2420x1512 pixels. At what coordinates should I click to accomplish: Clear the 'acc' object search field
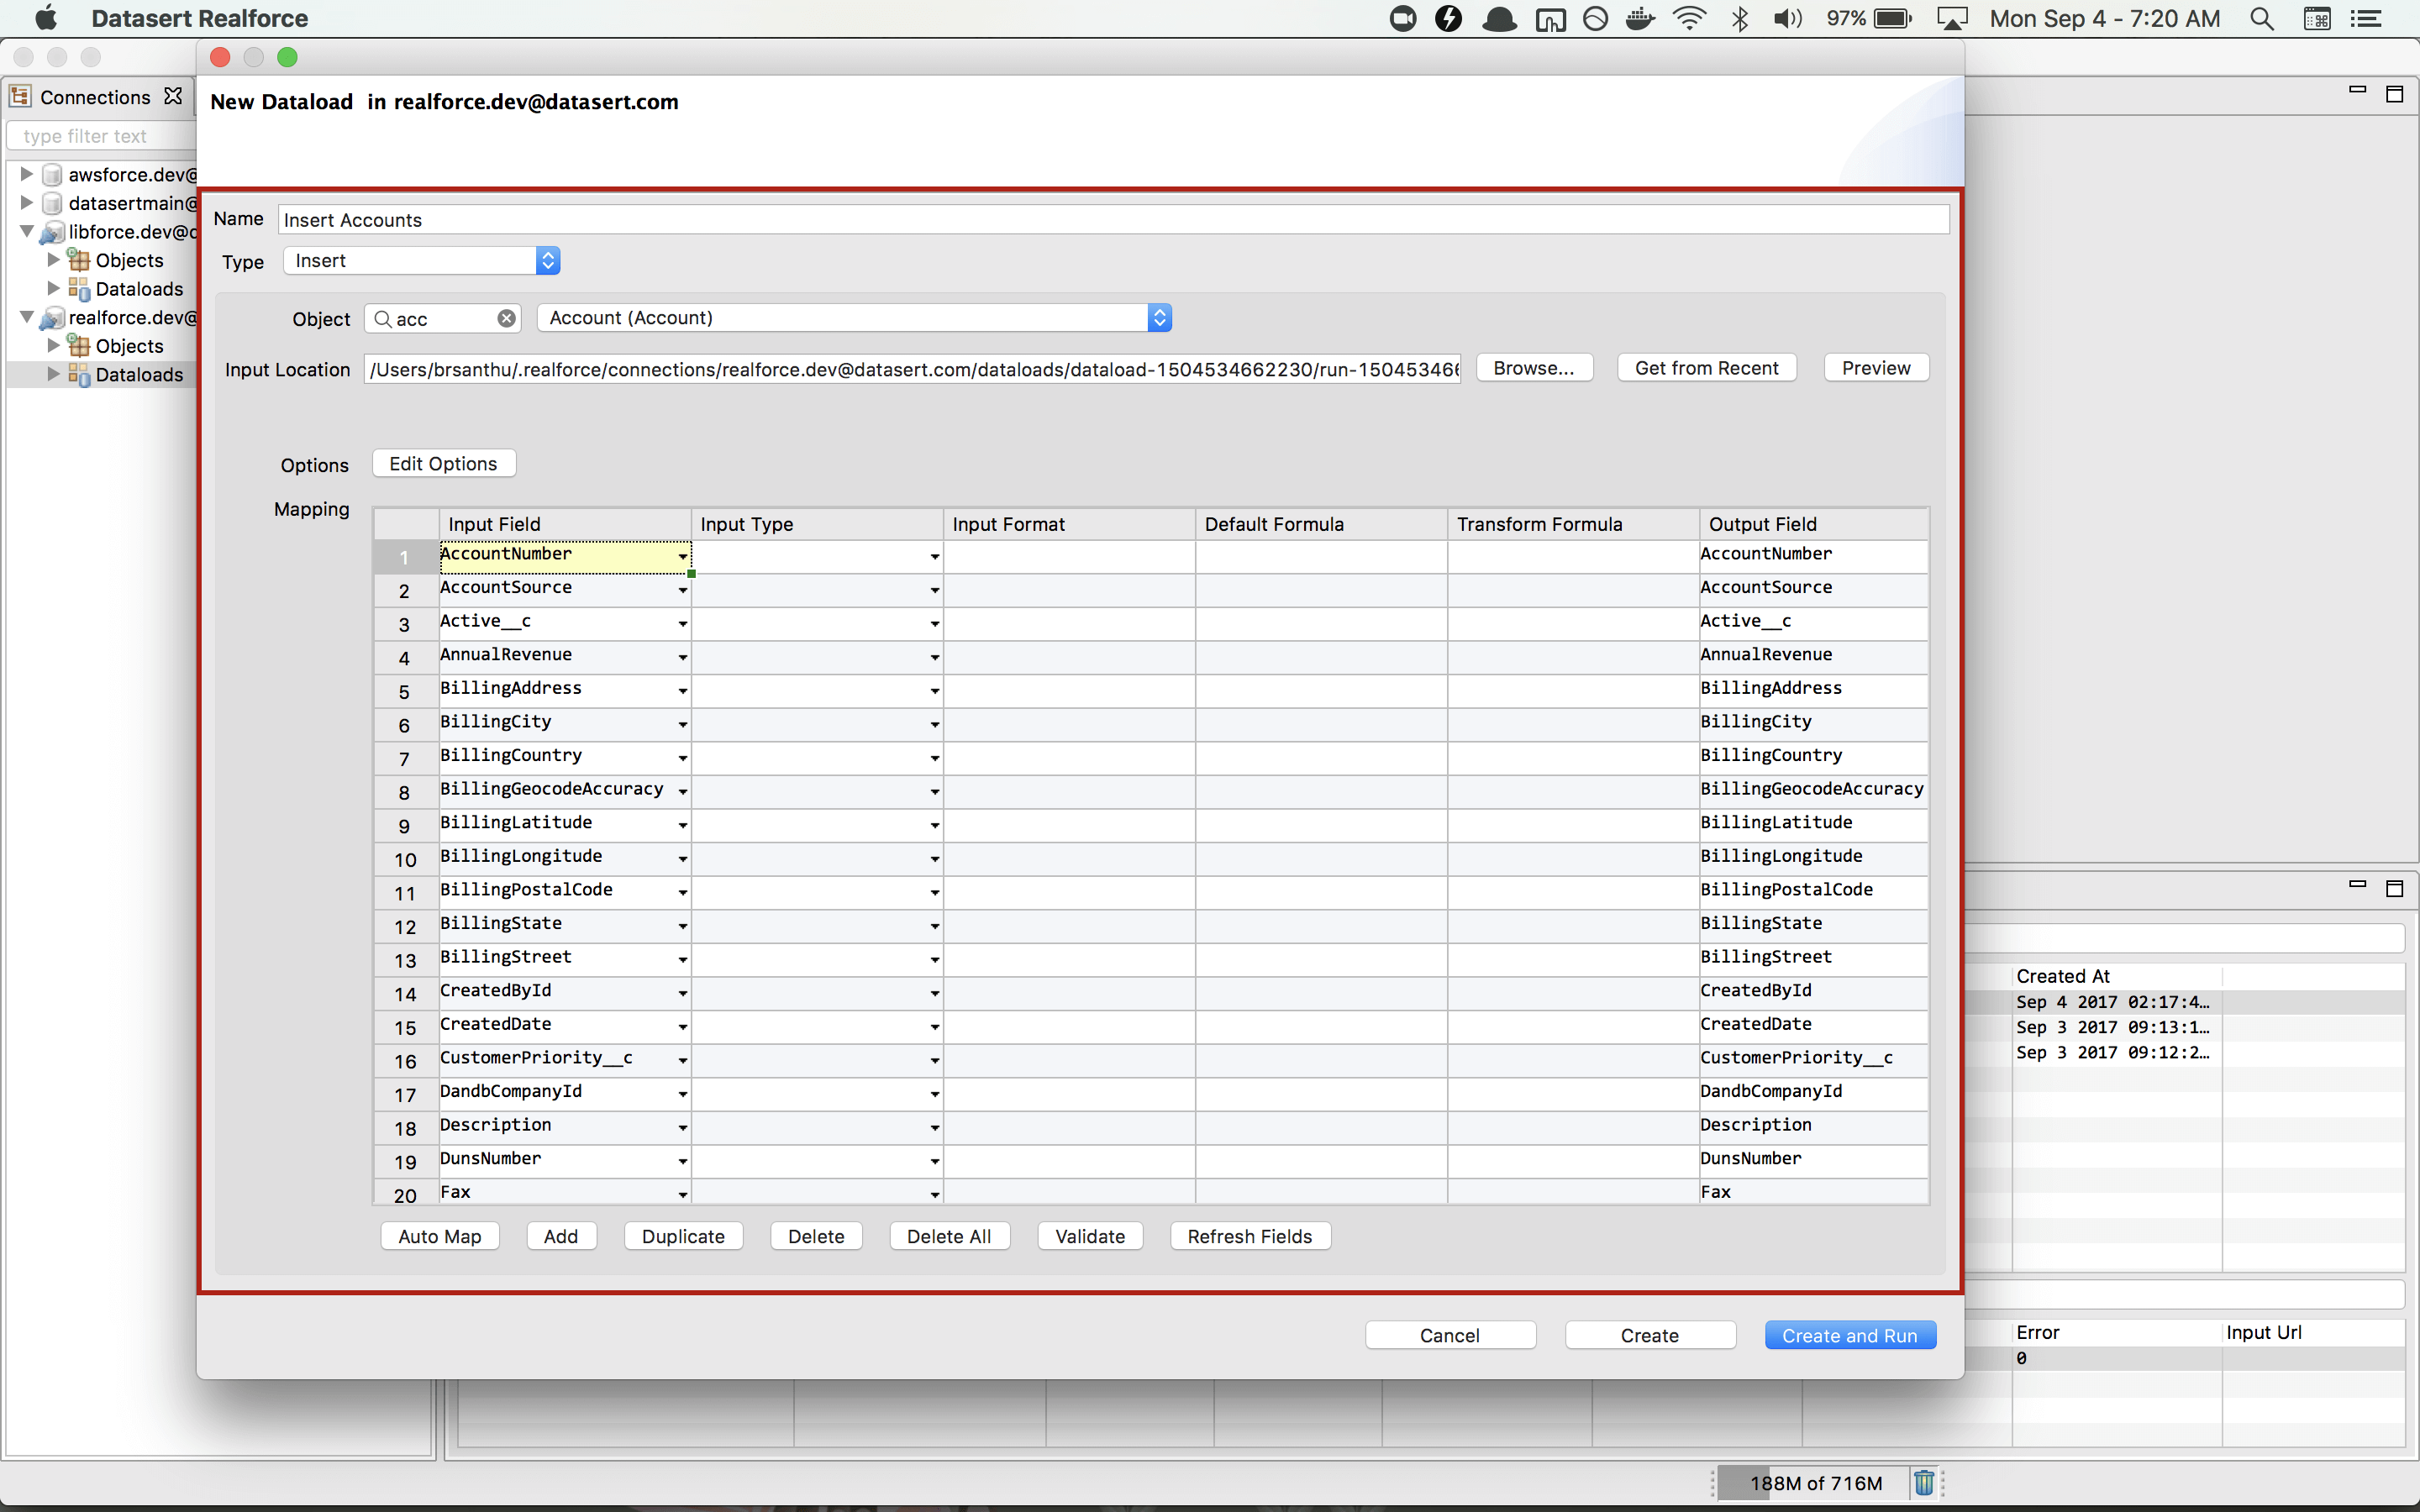tap(507, 318)
